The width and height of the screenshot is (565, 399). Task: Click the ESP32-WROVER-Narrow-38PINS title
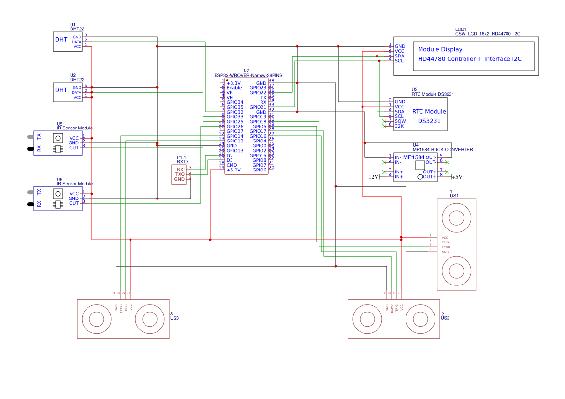click(248, 76)
